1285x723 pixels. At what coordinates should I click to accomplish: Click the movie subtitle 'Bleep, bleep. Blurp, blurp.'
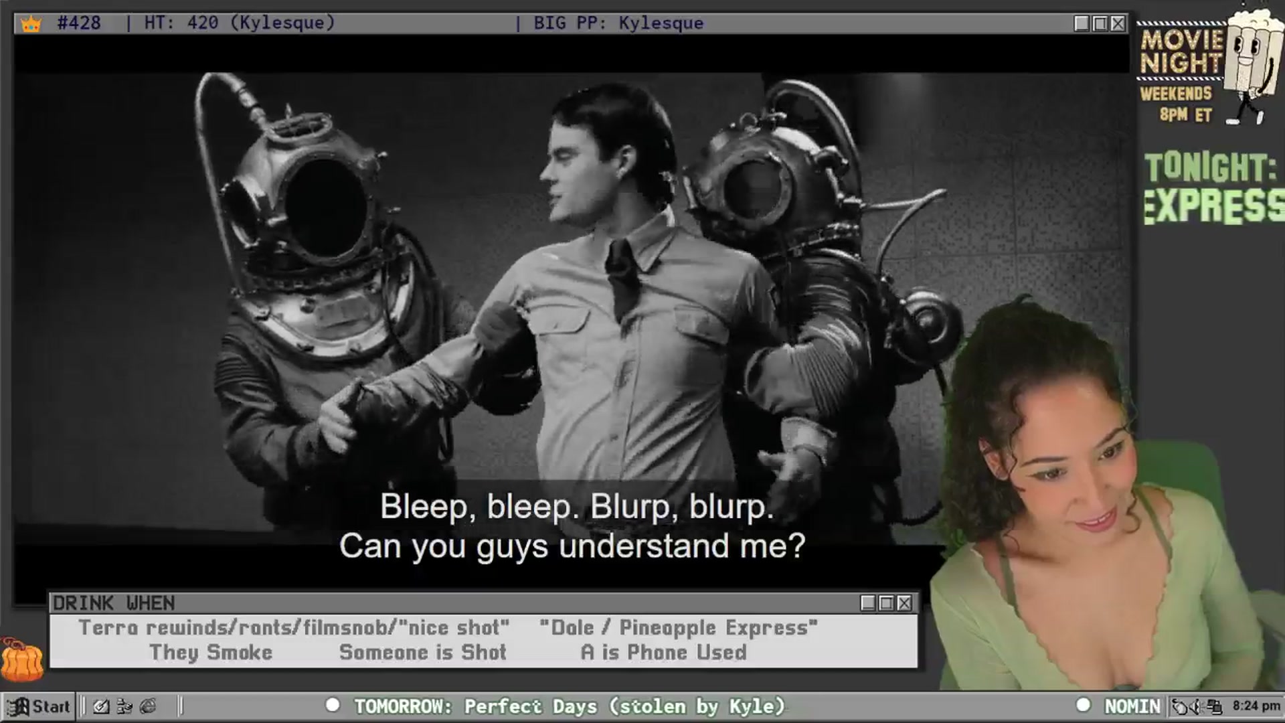577,507
